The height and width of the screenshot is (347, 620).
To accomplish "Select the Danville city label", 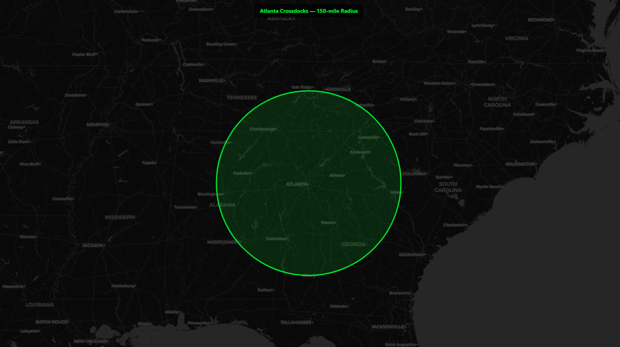I will click(x=476, y=62).
